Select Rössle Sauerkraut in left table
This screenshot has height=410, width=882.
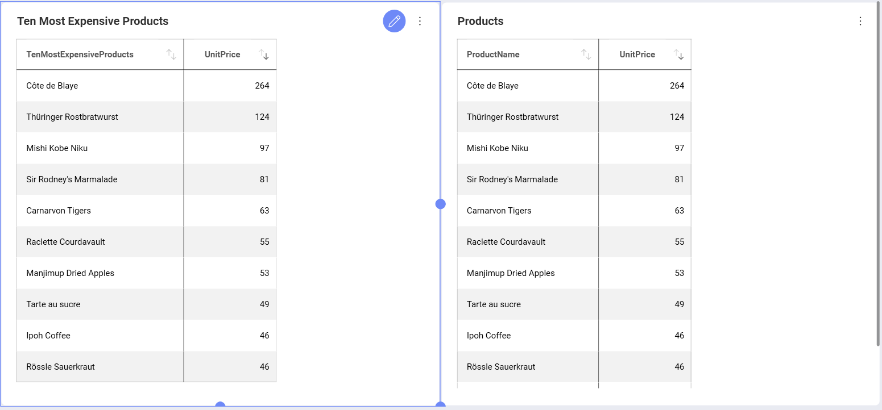(x=61, y=367)
